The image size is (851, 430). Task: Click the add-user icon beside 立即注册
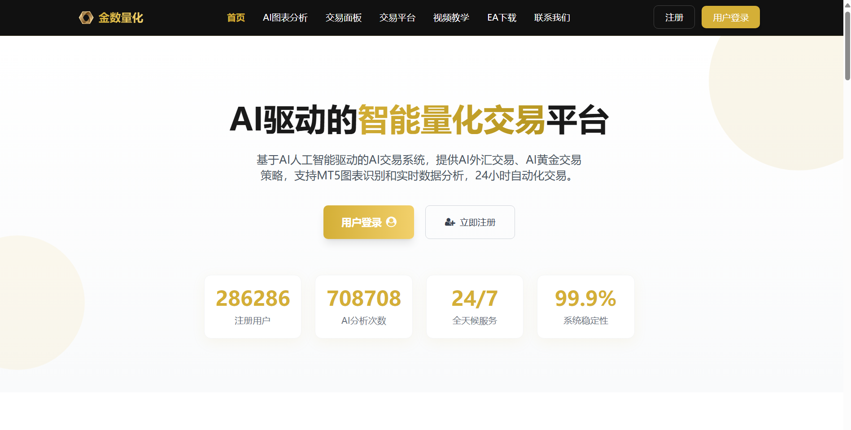coord(450,222)
